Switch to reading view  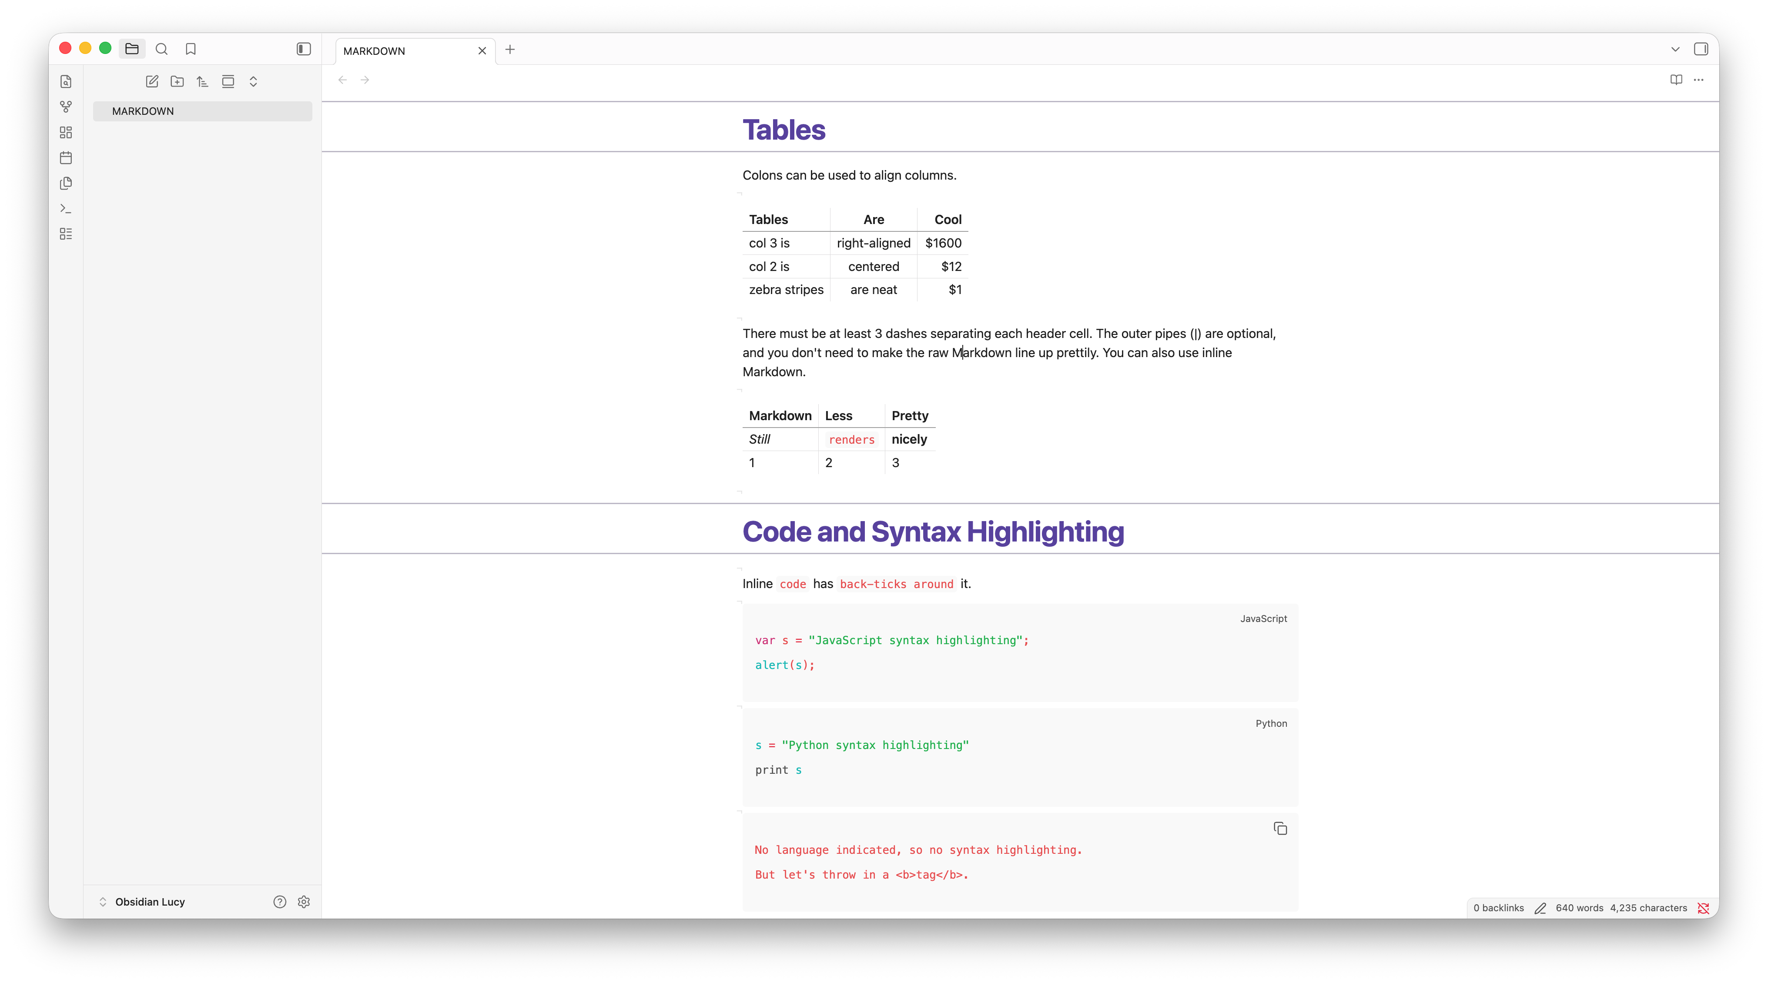pos(1676,80)
